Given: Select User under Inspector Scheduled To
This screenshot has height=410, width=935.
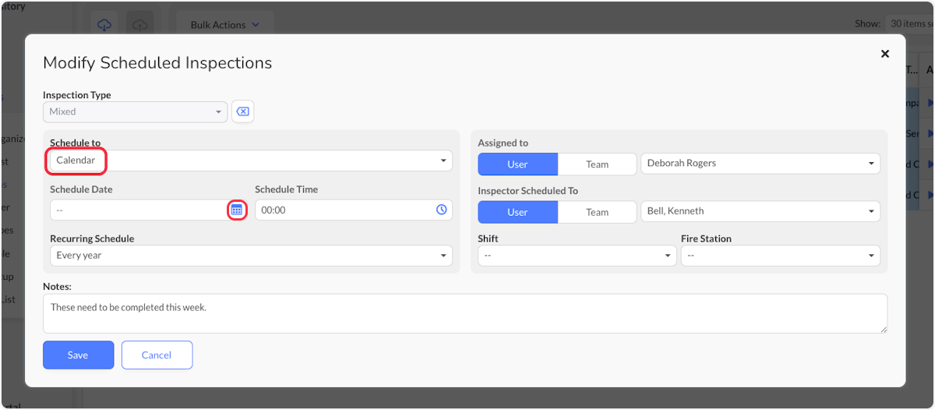Looking at the screenshot, I should point(517,211).
